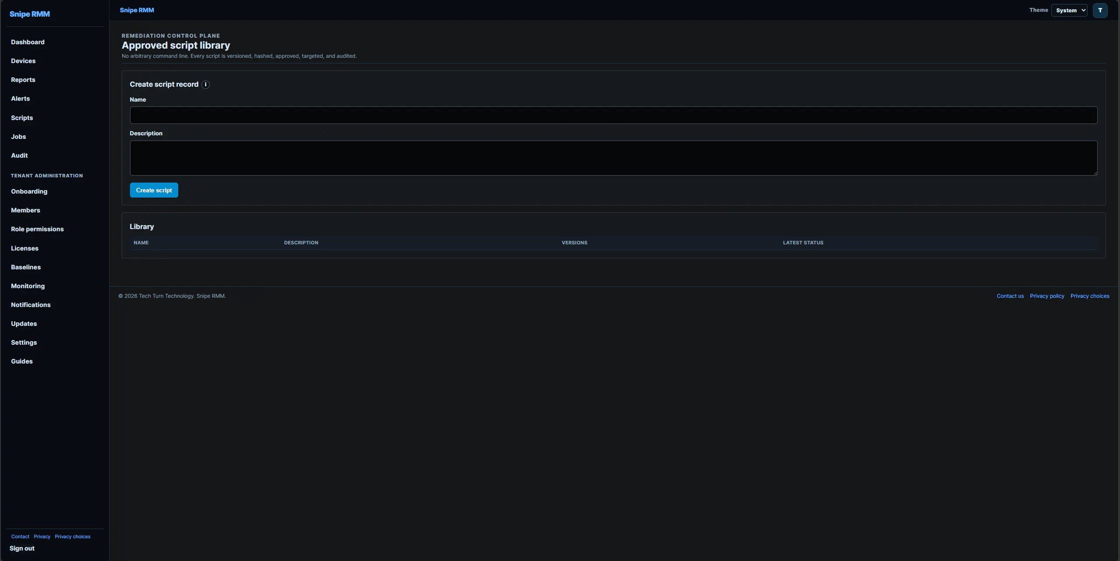Click into the Description text area
Viewport: 1120px width, 561px height.
click(x=613, y=158)
